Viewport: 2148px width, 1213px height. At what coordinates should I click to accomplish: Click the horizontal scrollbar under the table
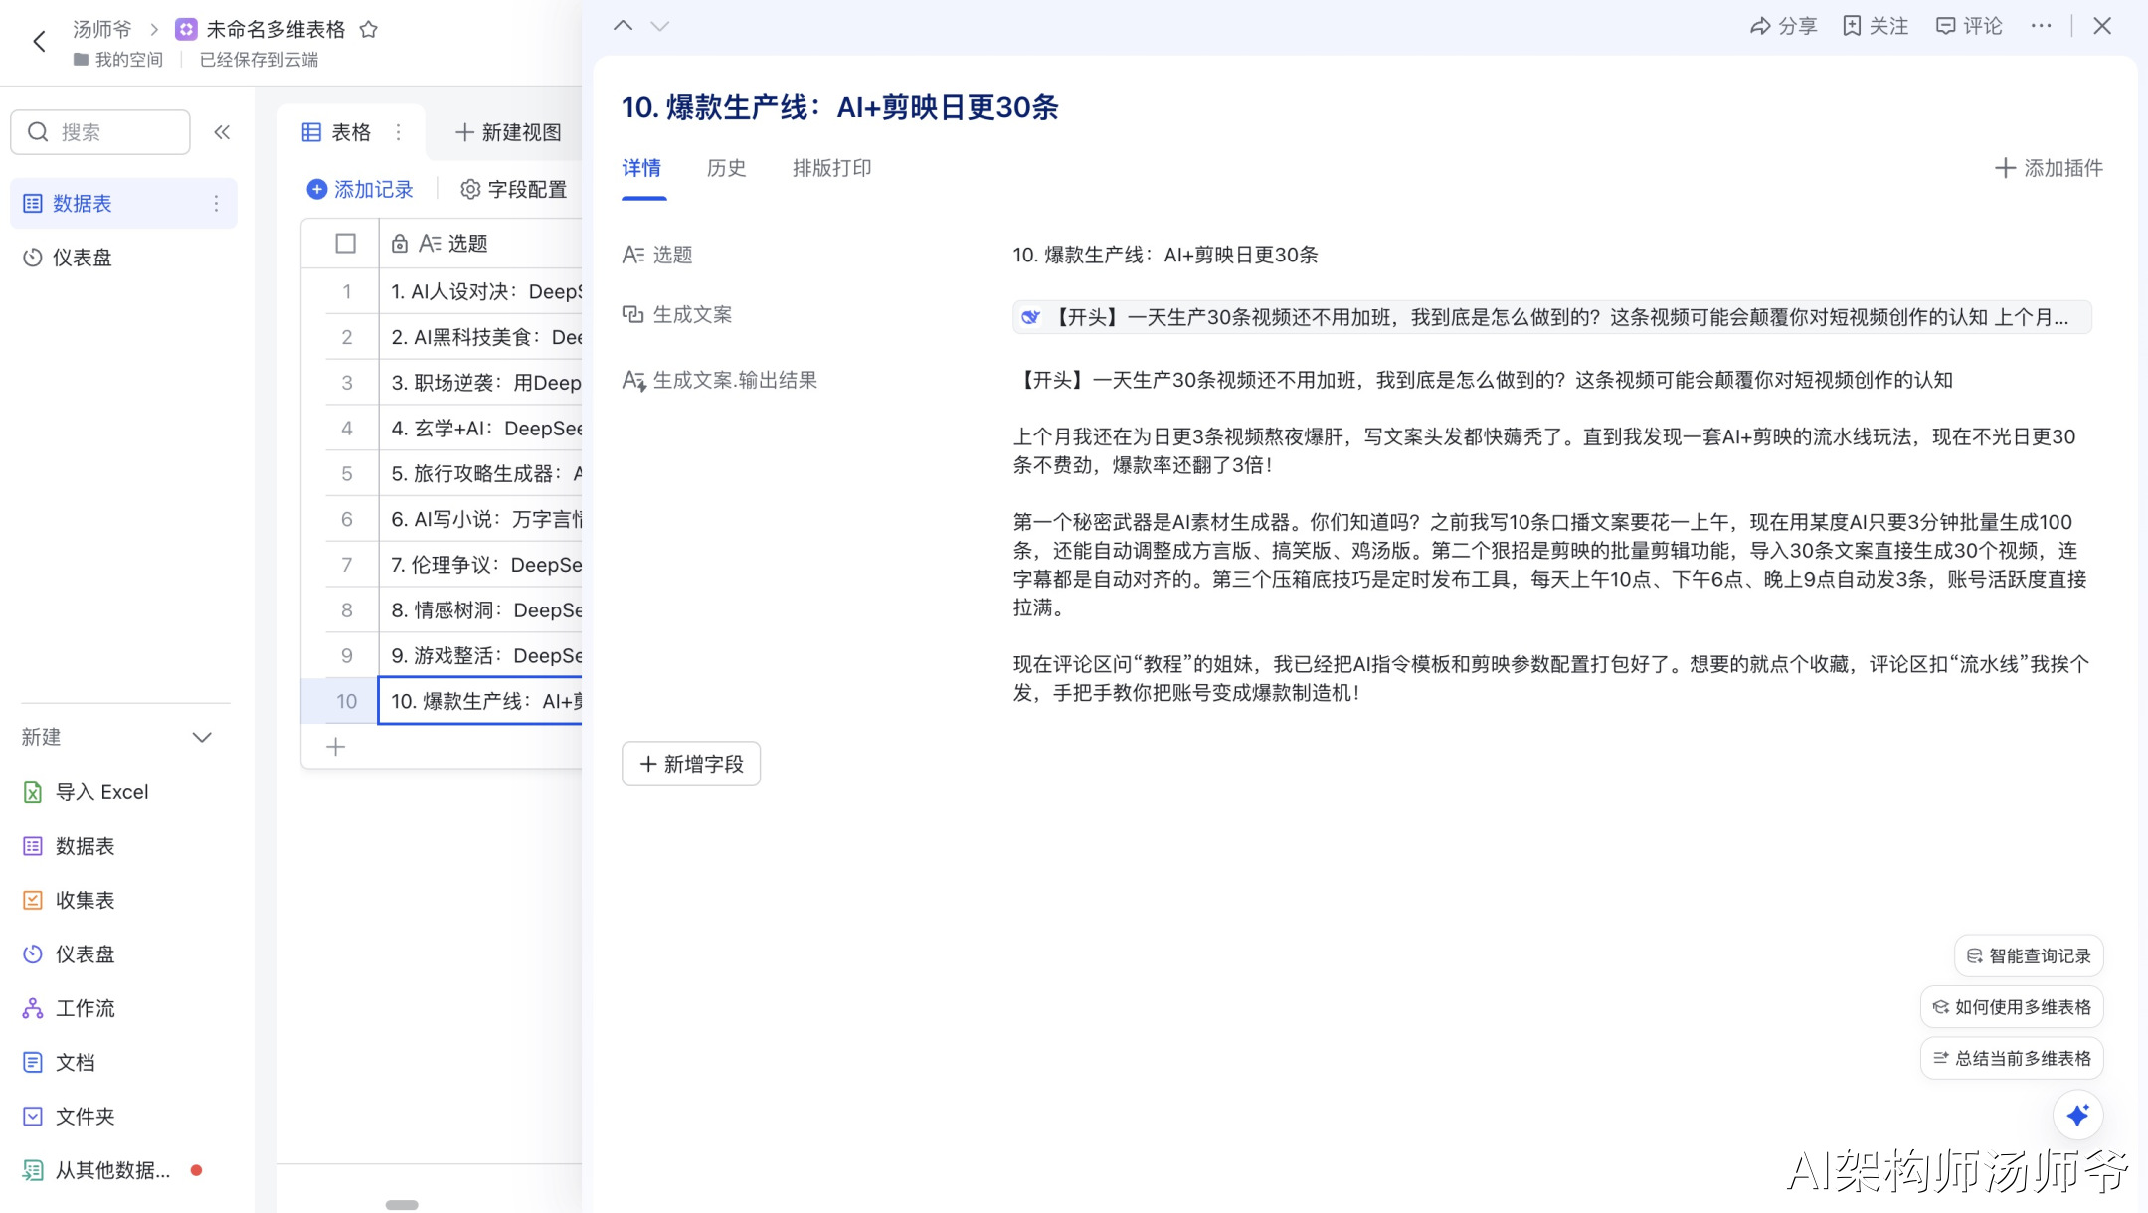pyautogui.click(x=402, y=1205)
